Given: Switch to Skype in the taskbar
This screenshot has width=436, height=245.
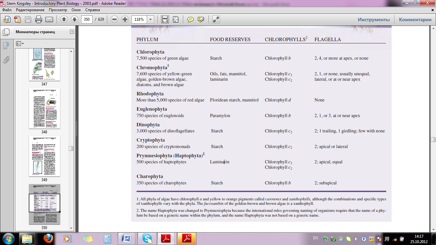Looking at the screenshot, I should (147, 239).
